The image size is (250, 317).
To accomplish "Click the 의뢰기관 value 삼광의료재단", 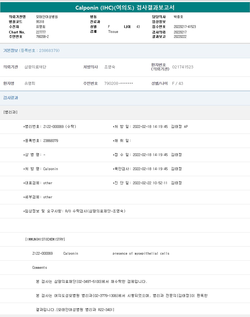I will (x=35, y=67).
